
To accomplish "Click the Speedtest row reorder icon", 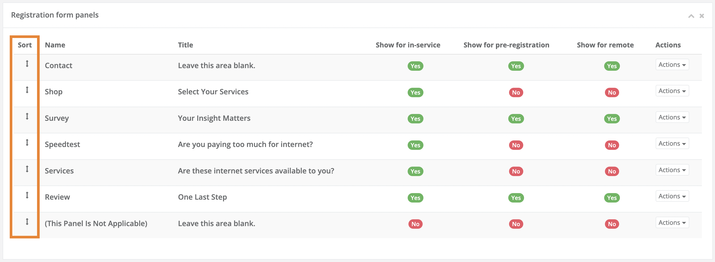I will pyautogui.click(x=27, y=143).
